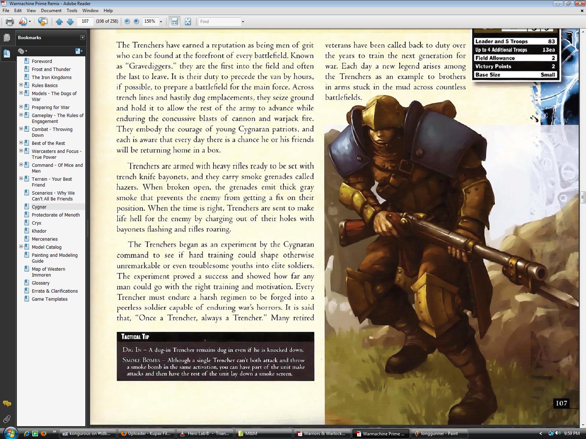Expand the Best of the Rest bookmark
586x439 pixels.
(21, 143)
